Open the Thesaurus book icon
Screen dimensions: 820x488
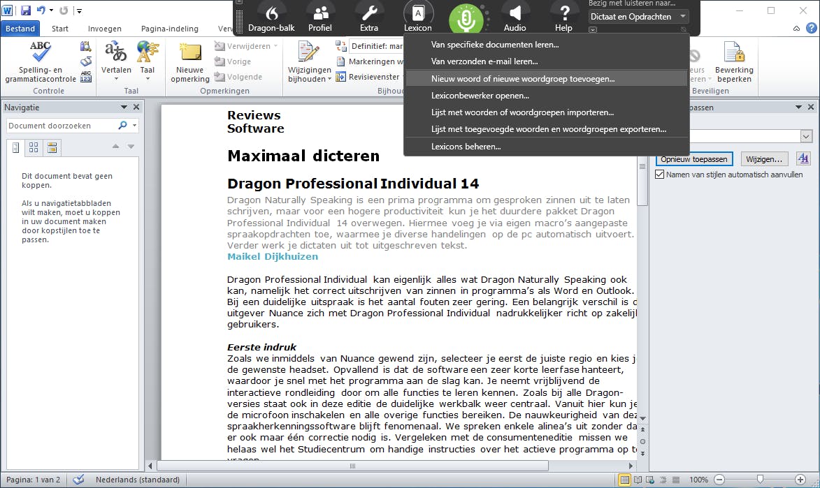(x=86, y=62)
